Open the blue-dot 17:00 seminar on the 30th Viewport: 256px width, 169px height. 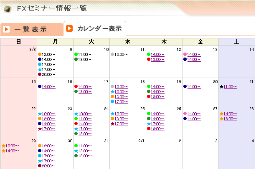49,156
